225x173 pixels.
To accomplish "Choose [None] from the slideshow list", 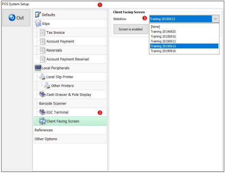I will tap(184, 27).
